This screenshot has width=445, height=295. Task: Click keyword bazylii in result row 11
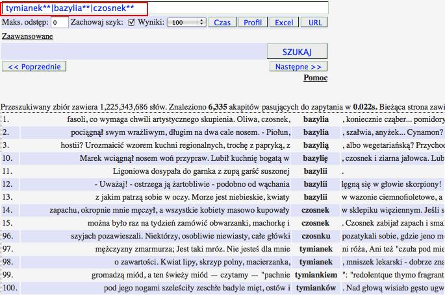click(x=315, y=171)
